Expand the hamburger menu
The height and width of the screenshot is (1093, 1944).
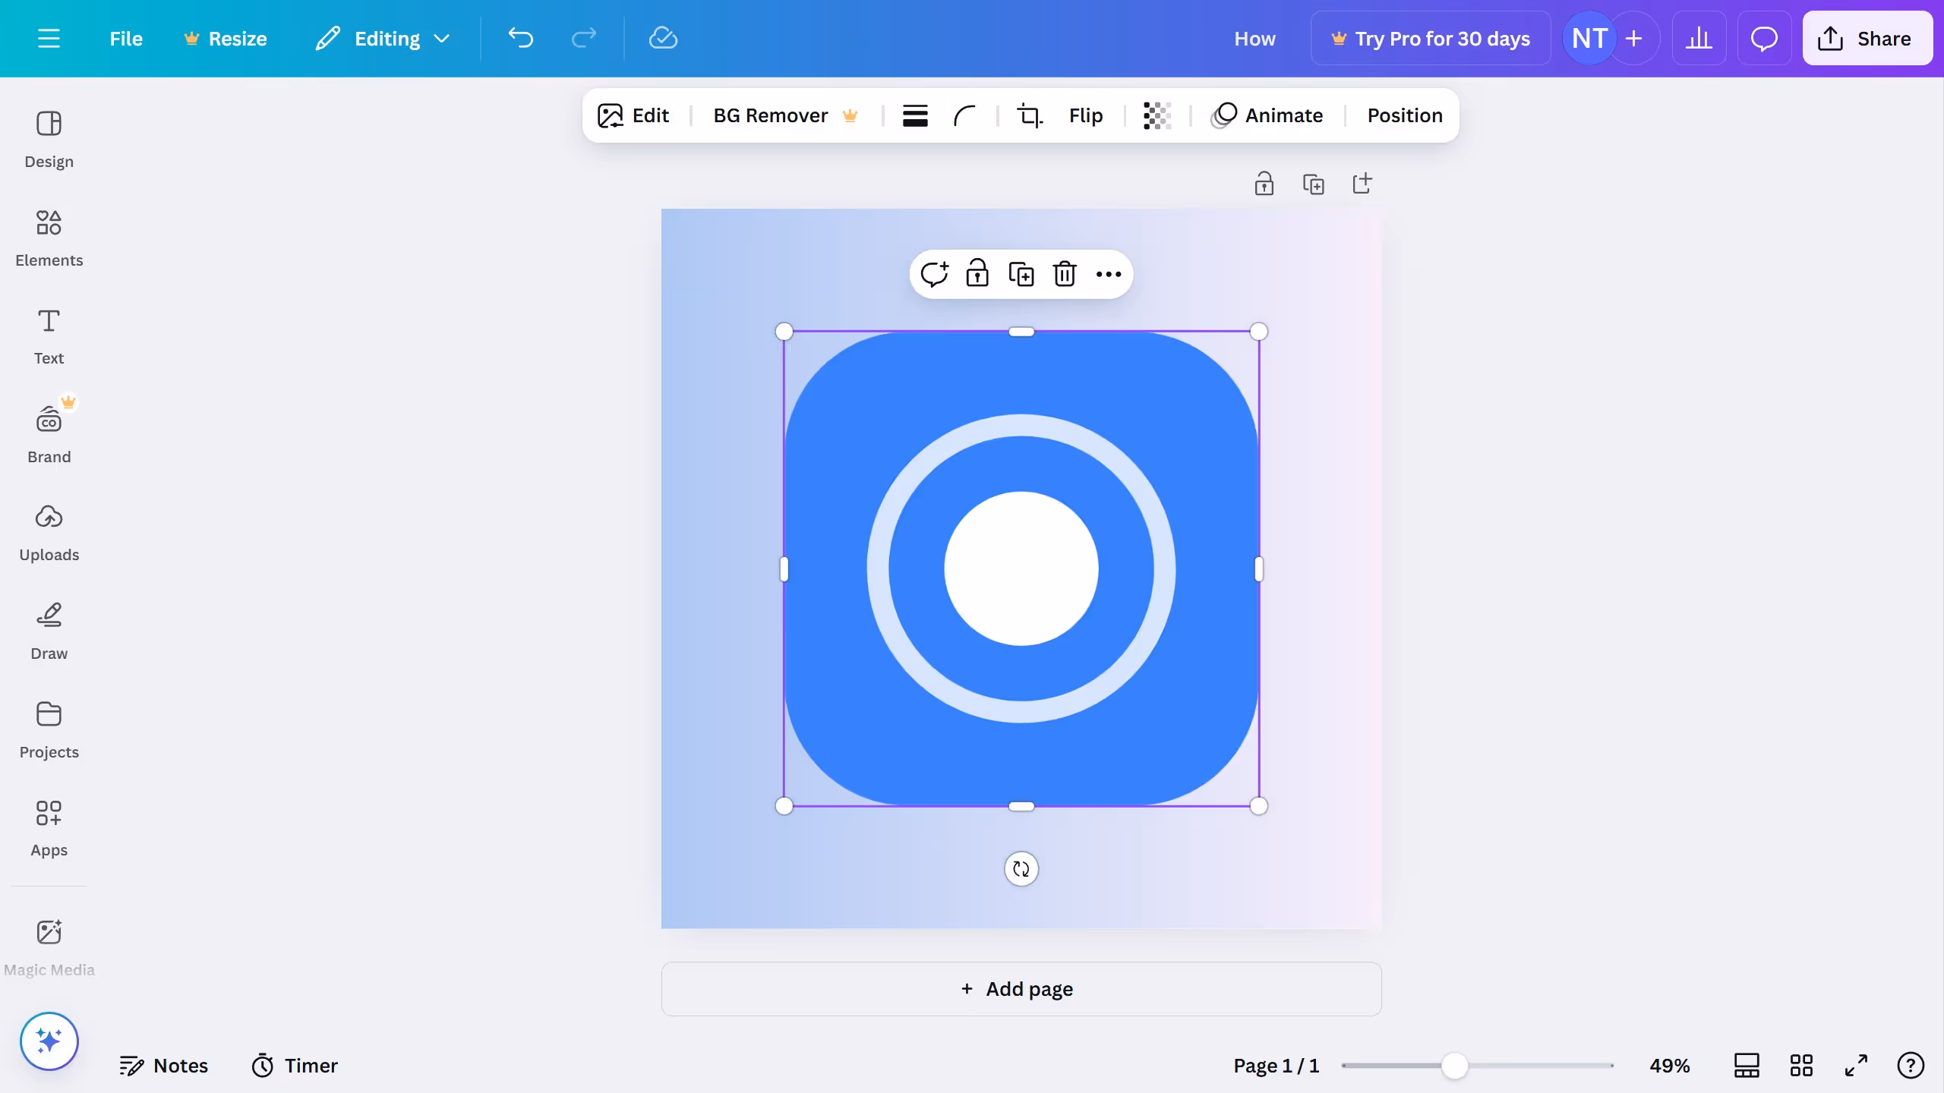click(49, 38)
